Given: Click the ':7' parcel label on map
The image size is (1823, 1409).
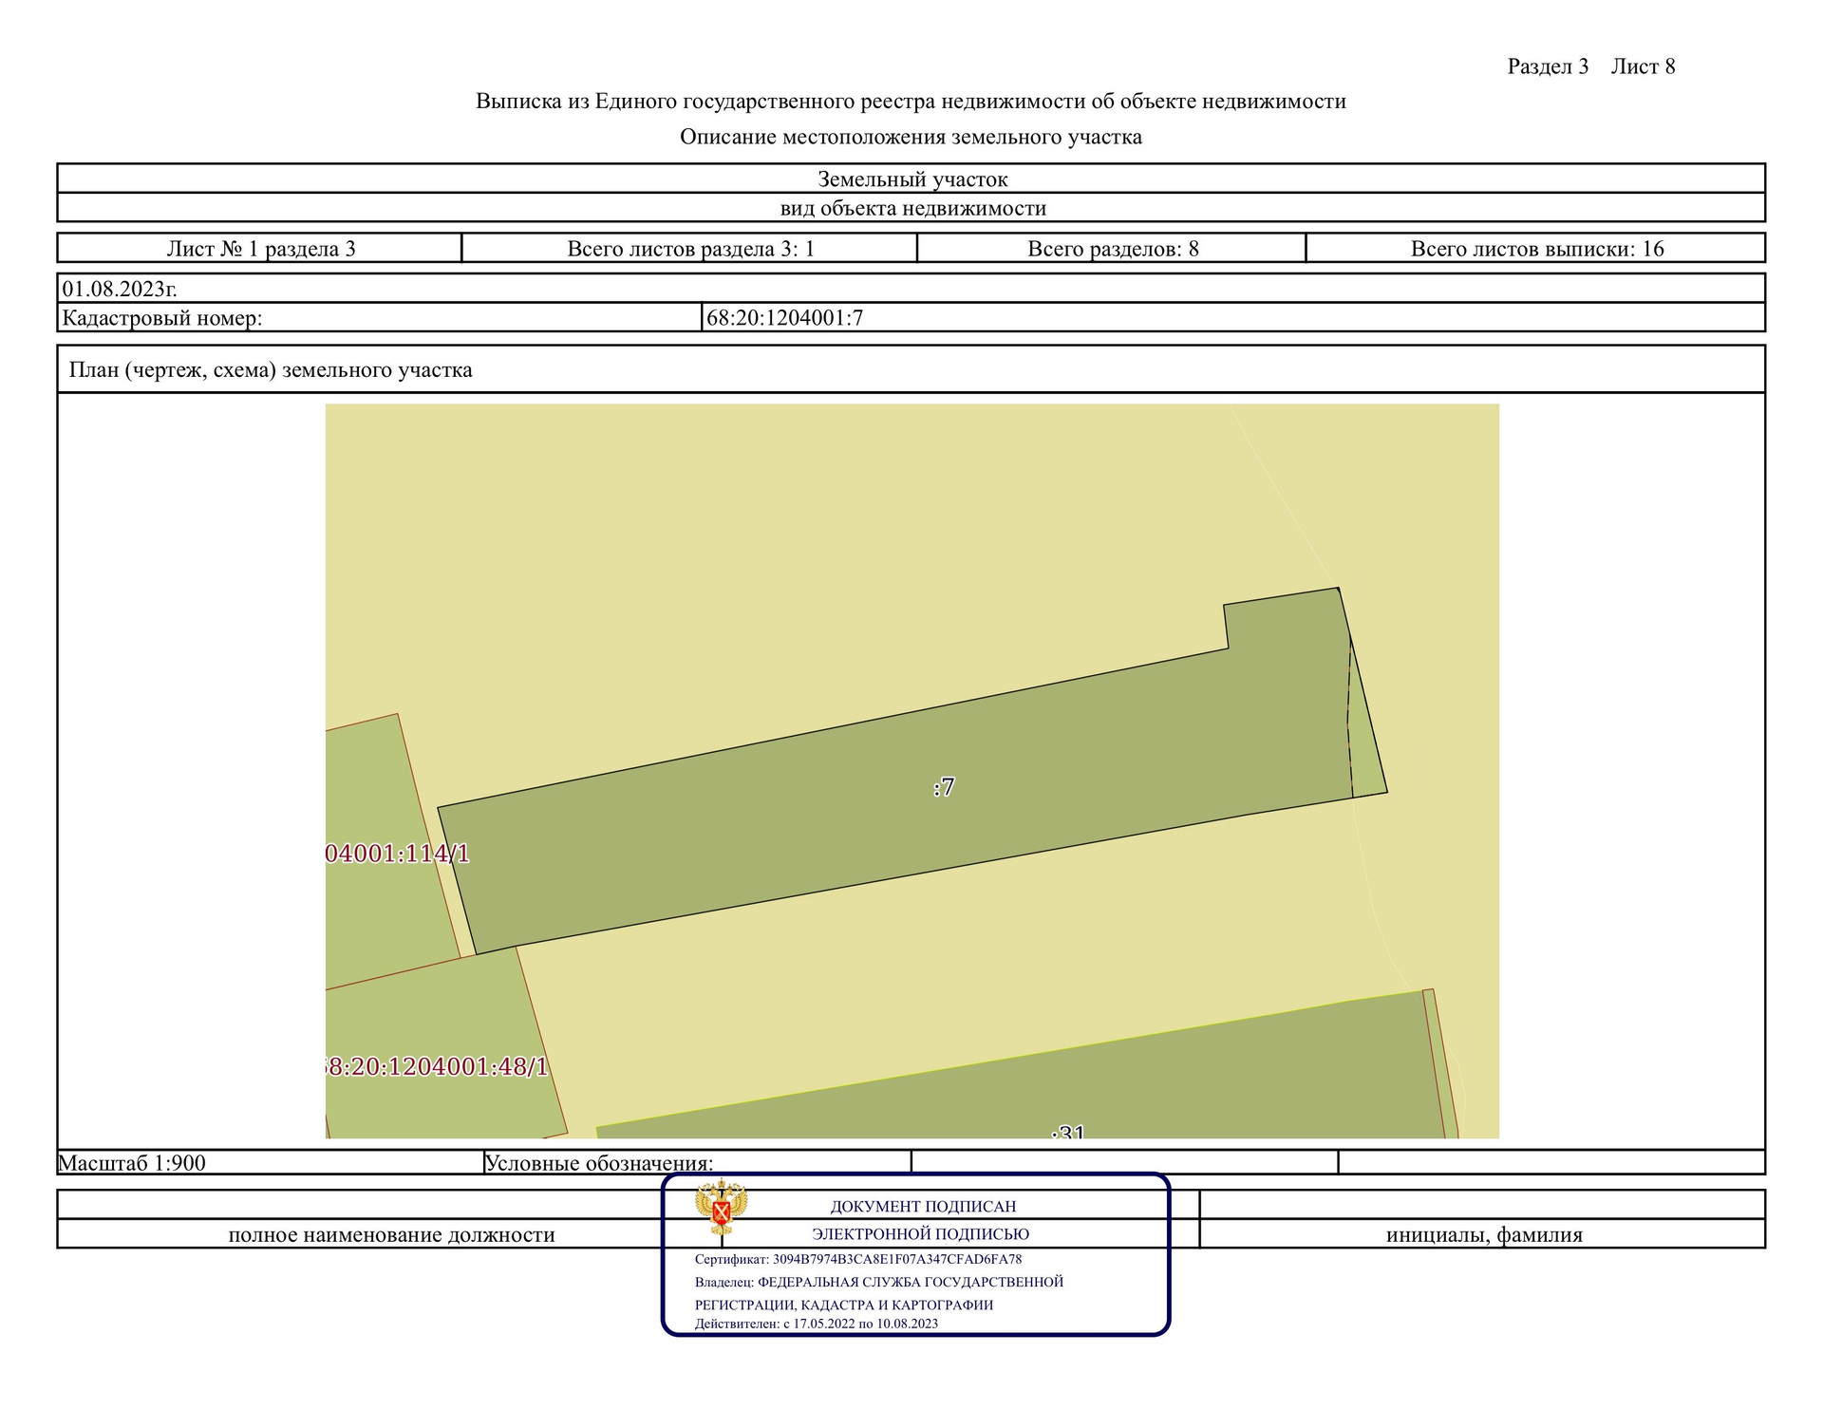Looking at the screenshot, I should [944, 786].
